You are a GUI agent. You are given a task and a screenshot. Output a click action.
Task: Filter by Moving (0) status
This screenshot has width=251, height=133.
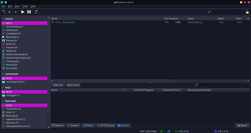24,65
